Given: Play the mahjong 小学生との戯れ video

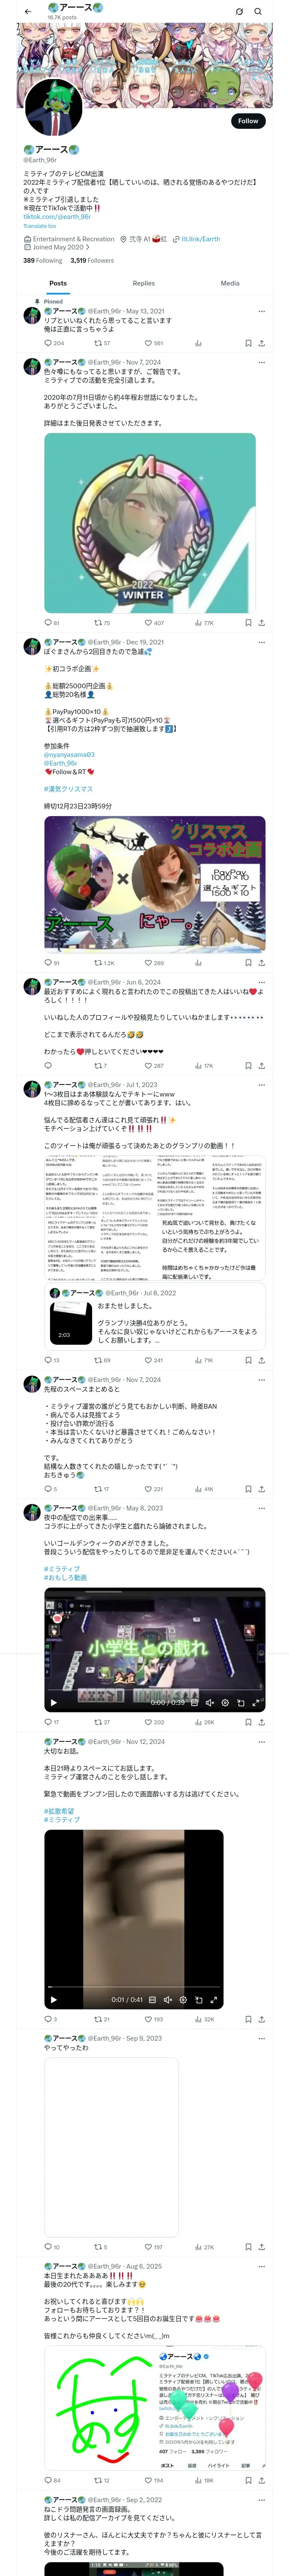Looking at the screenshot, I should pyautogui.click(x=54, y=1702).
